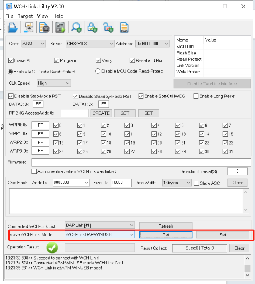Click RF 2.4G AccessAddr input field
The width and height of the screenshot is (255, 284).
click(x=75, y=113)
